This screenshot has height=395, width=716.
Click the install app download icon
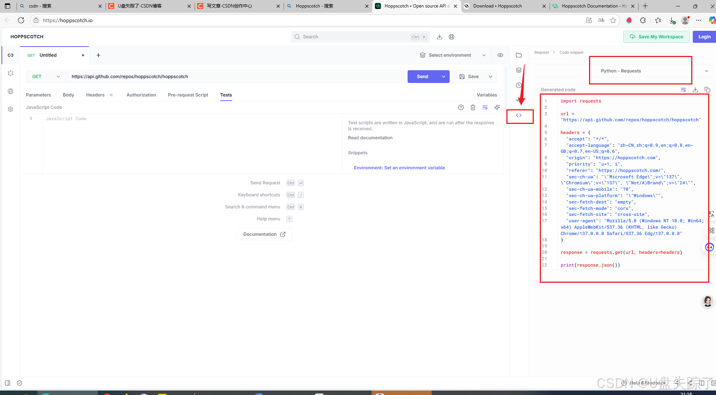pyautogui.click(x=440, y=37)
